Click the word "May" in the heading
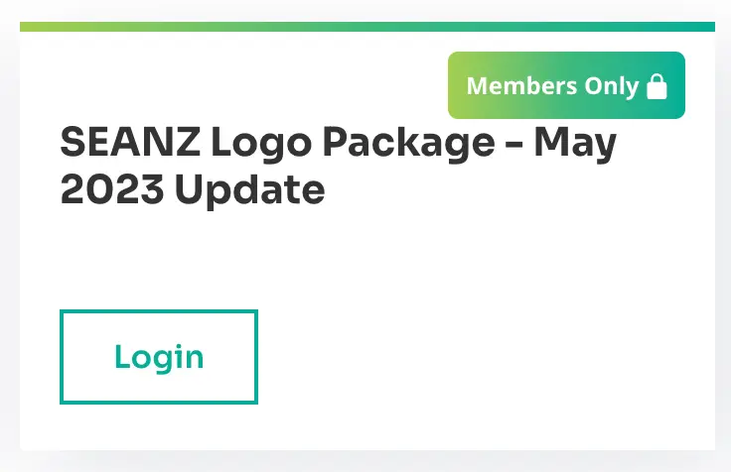Viewport: 731px width, 472px height. [575, 145]
